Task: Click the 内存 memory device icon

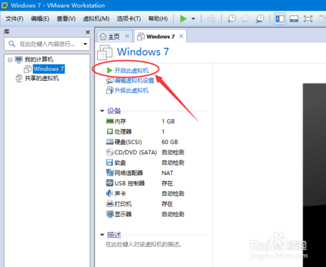Action: pyautogui.click(x=110, y=121)
